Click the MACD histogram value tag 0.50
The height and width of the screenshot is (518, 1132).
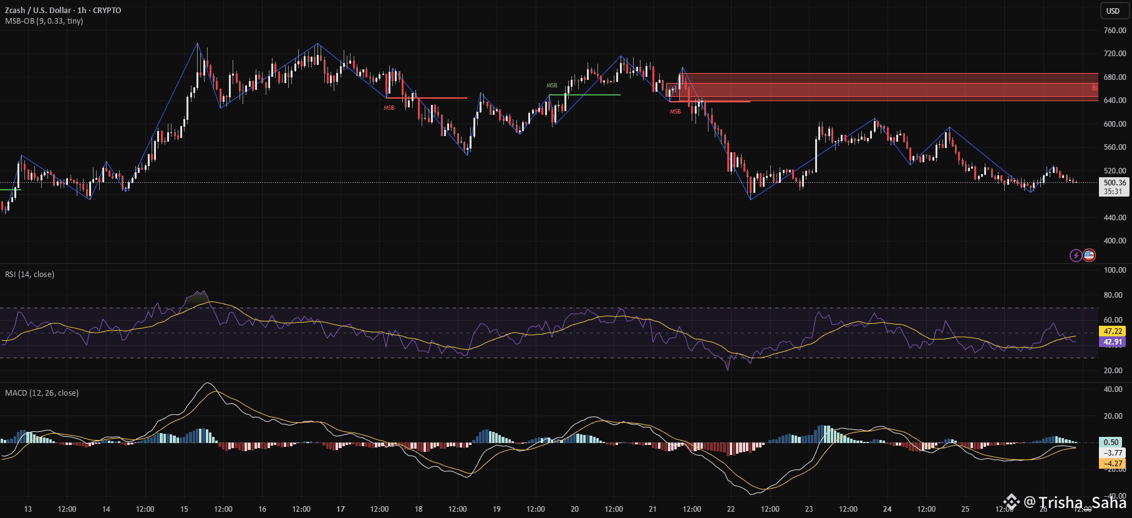coord(1111,442)
